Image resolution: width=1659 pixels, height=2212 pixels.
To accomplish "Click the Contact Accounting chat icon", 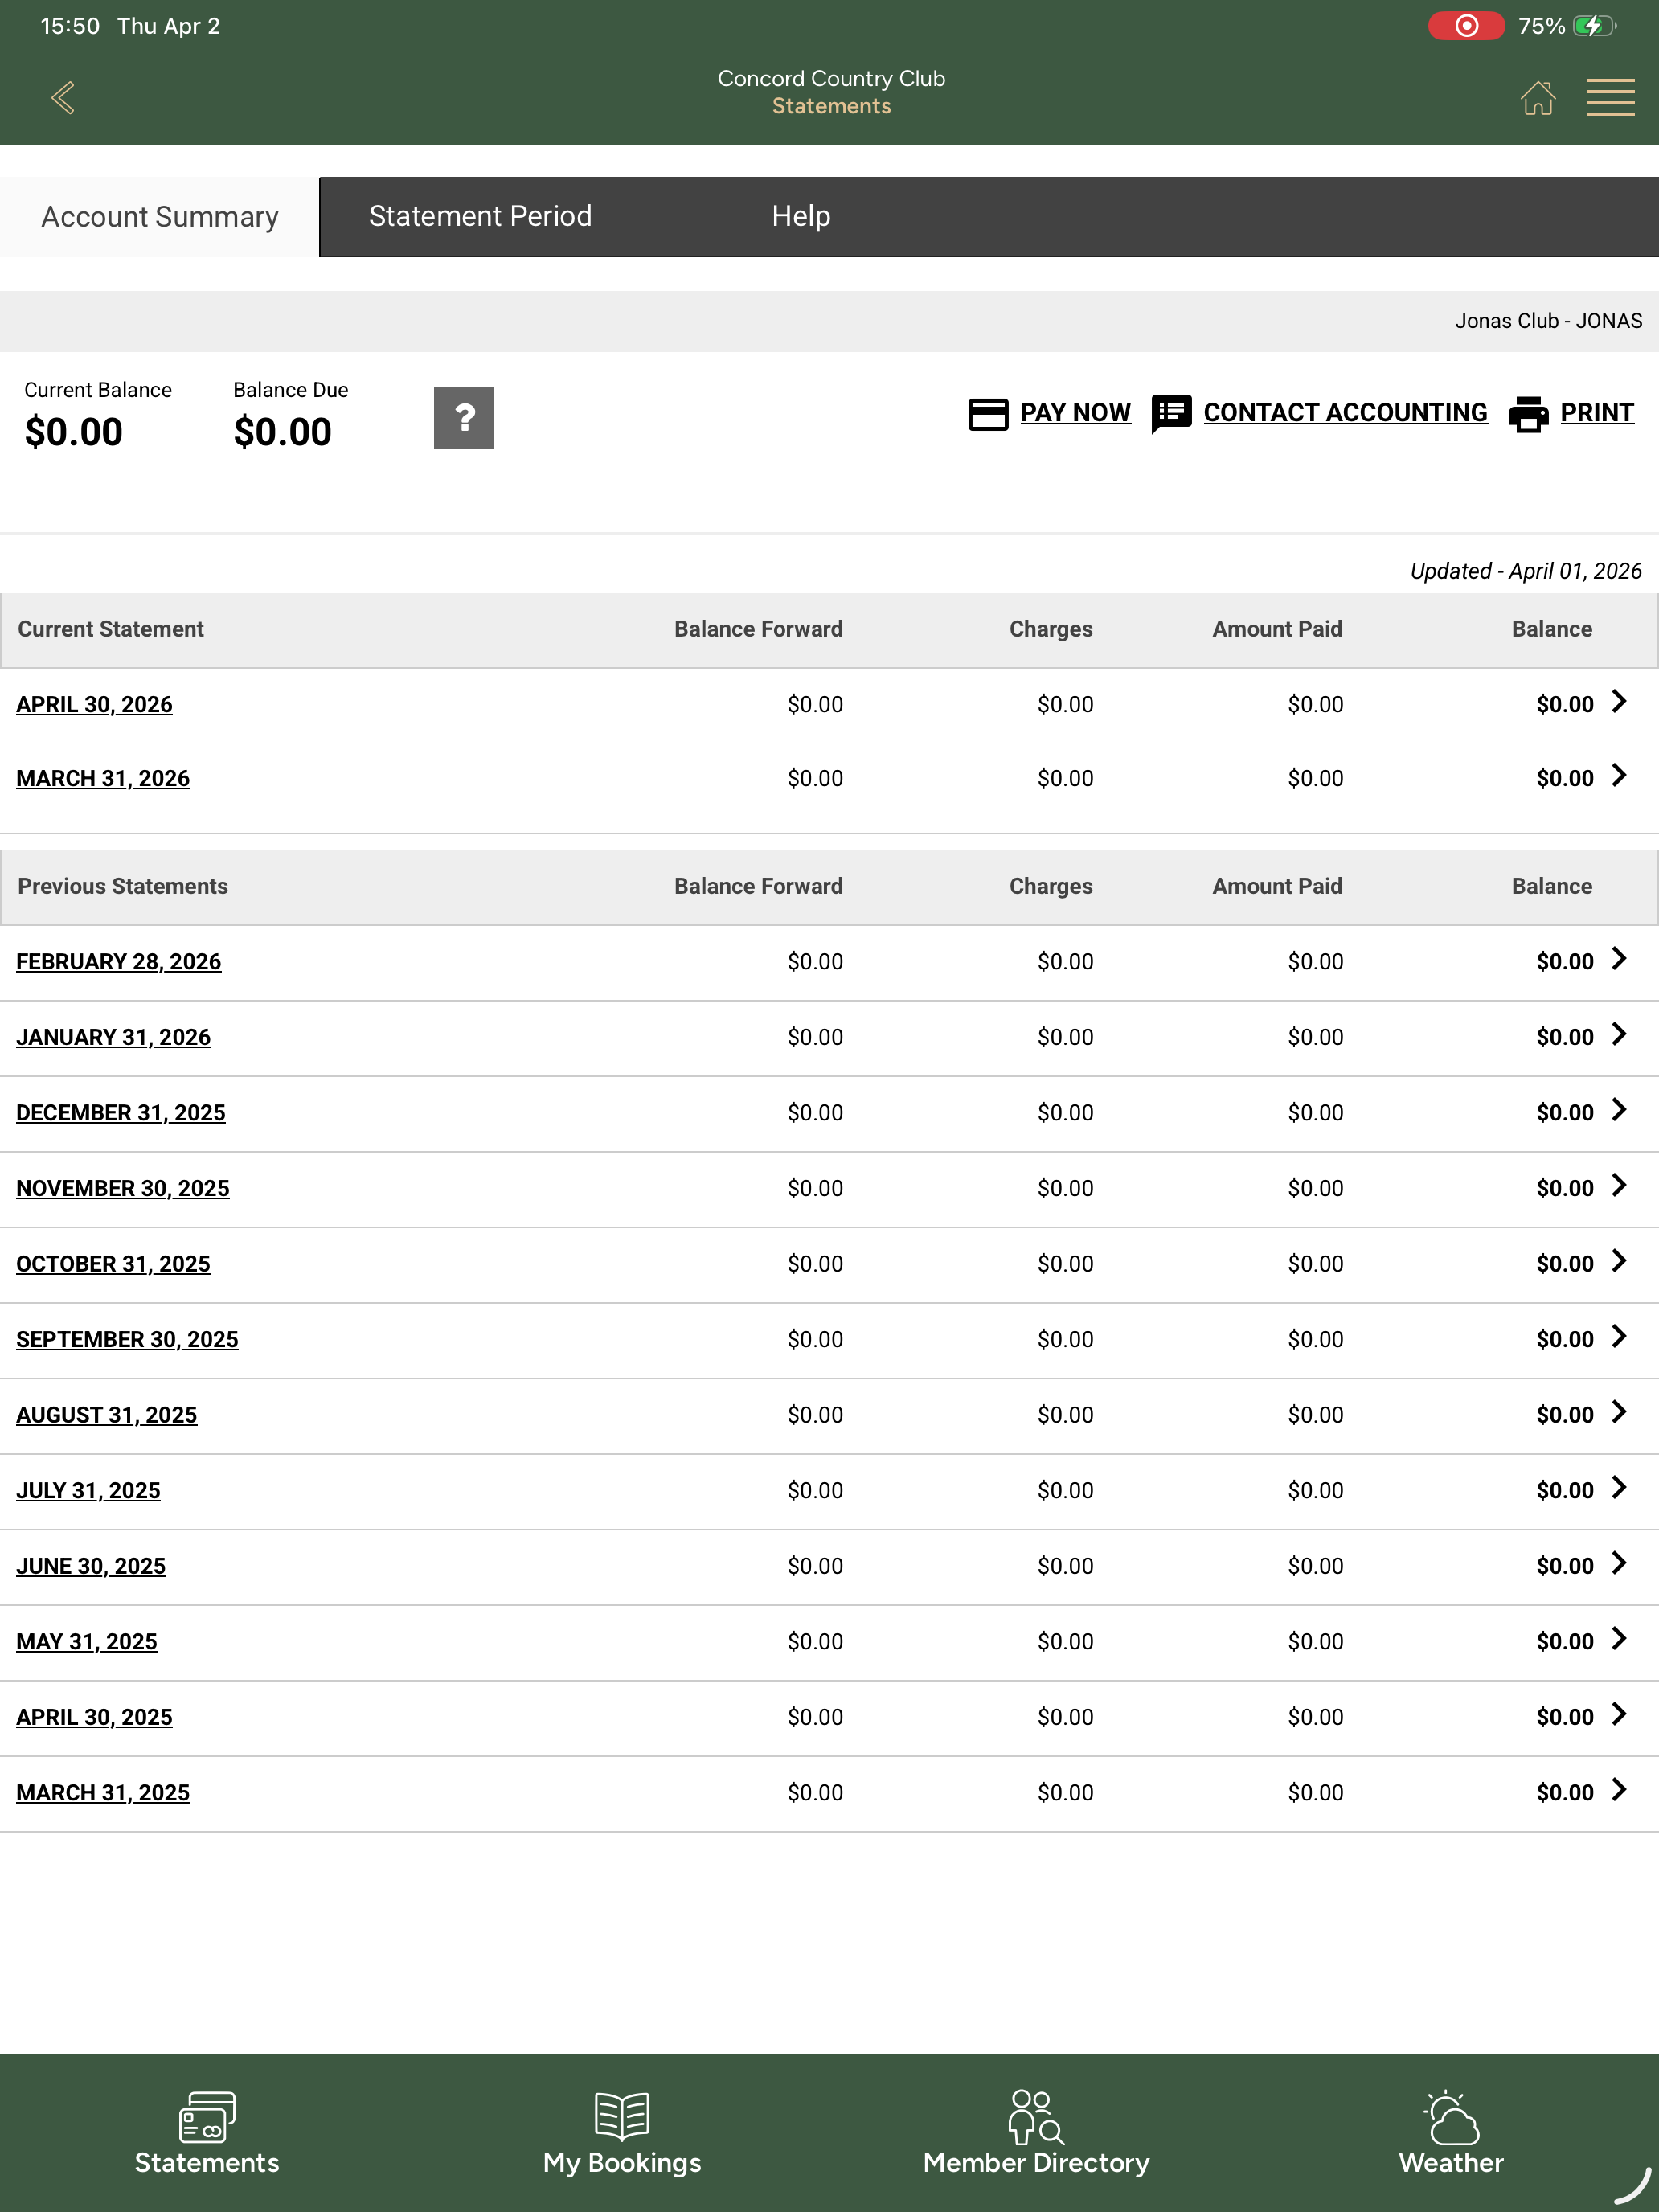I will (1171, 414).
